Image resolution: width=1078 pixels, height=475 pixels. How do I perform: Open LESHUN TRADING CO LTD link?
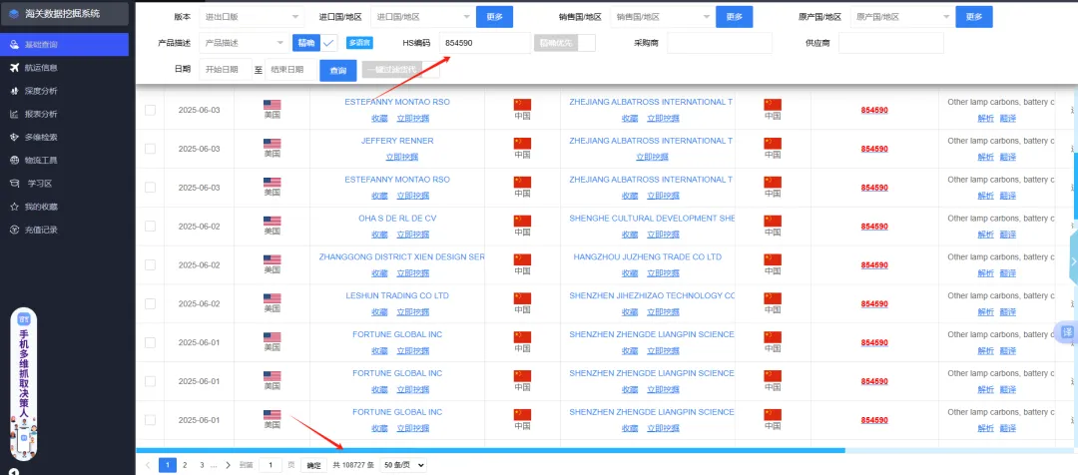click(397, 295)
